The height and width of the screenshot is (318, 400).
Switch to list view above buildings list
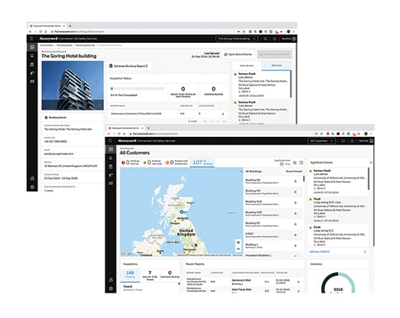coord(295,162)
